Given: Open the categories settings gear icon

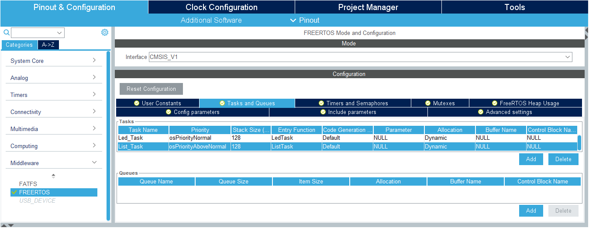Looking at the screenshot, I should click(x=104, y=32).
